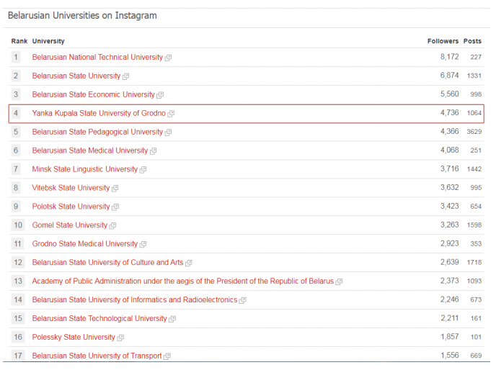The width and height of the screenshot is (496, 370).
Task: Select the 1,857 followers value
Action: pos(450,337)
